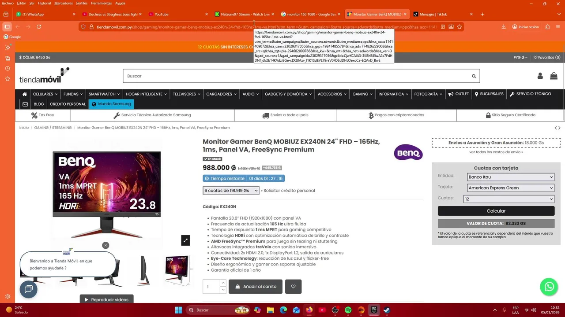The height and width of the screenshot is (317, 565).
Task: Open INFORMATICA menu
Action: click(x=393, y=94)
